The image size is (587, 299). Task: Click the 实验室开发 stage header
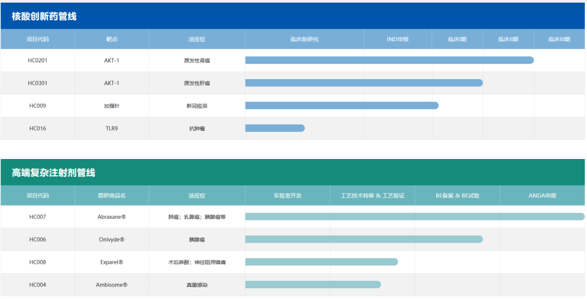pos(288,195)
